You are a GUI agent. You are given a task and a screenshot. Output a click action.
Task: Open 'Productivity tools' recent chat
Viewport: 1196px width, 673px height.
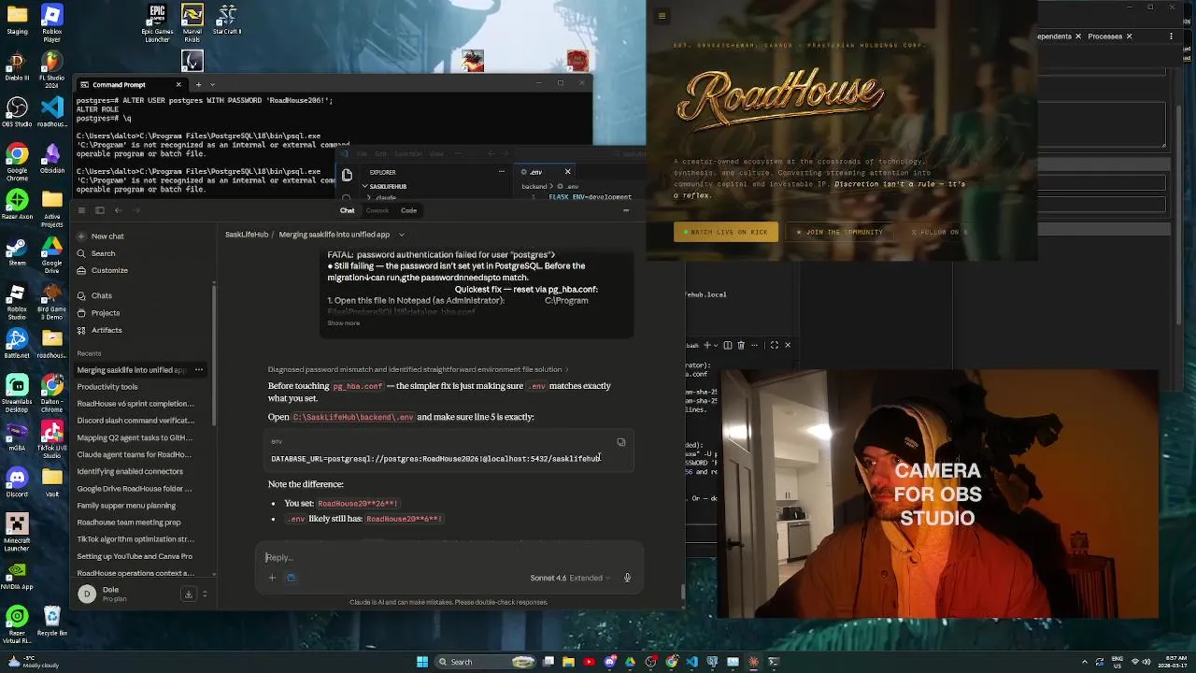(x=107, y=387)
